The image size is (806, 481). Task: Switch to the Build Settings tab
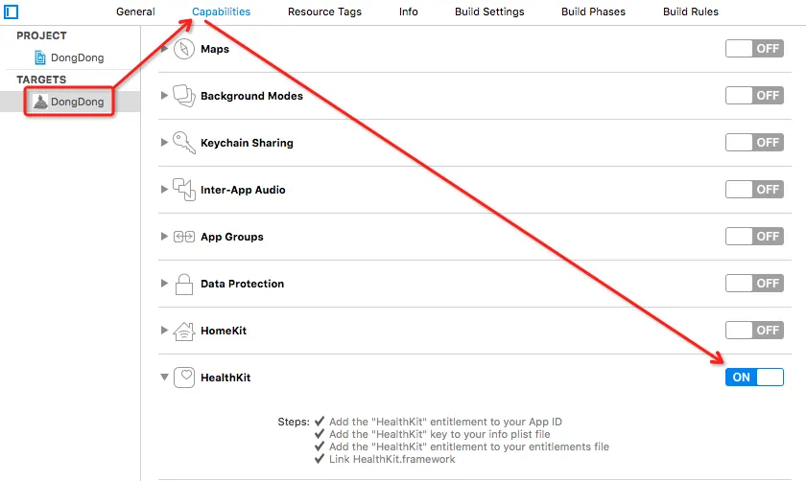click(487, 12)
